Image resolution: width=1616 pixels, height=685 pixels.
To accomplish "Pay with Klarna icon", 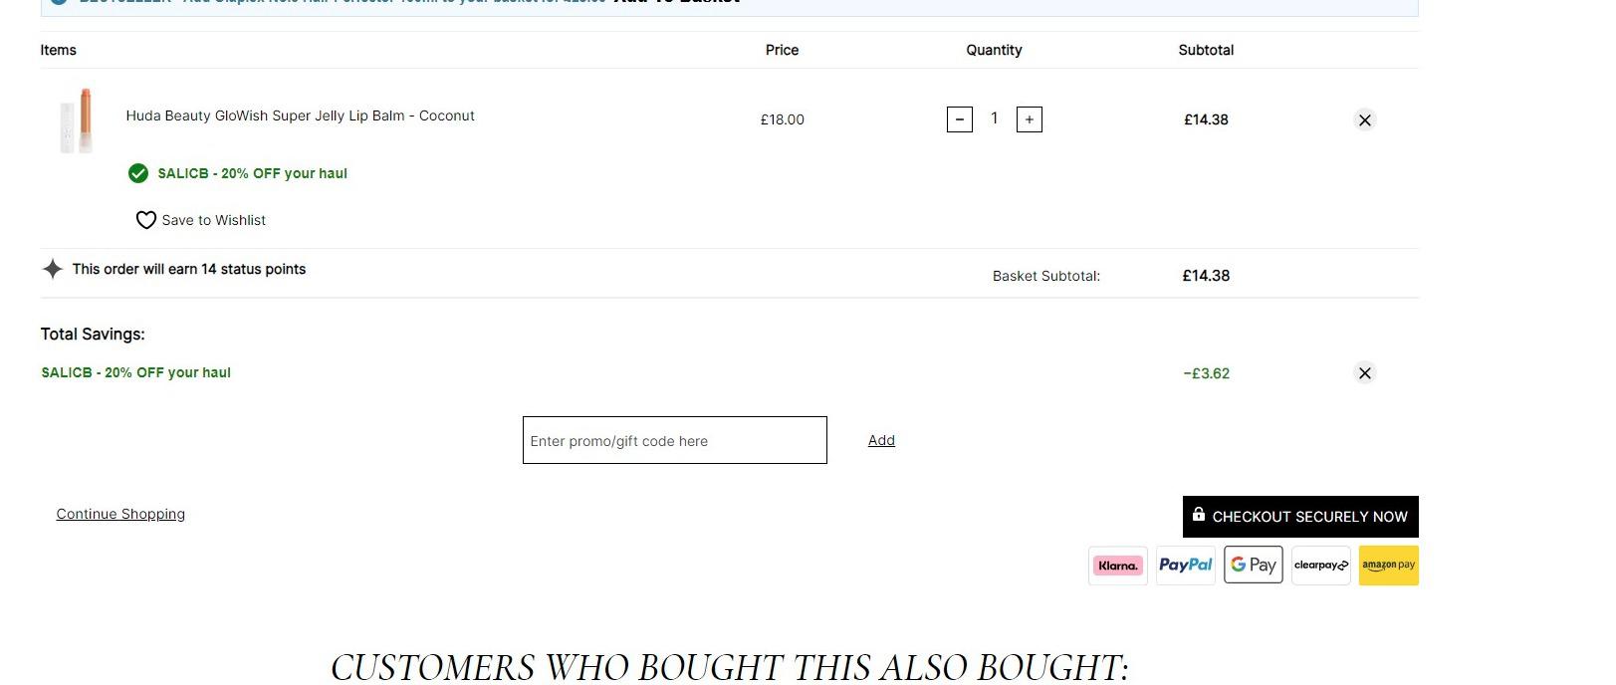I will click(x=1118, y=566).
